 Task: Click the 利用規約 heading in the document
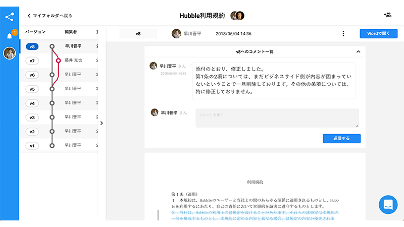(255, 182)
